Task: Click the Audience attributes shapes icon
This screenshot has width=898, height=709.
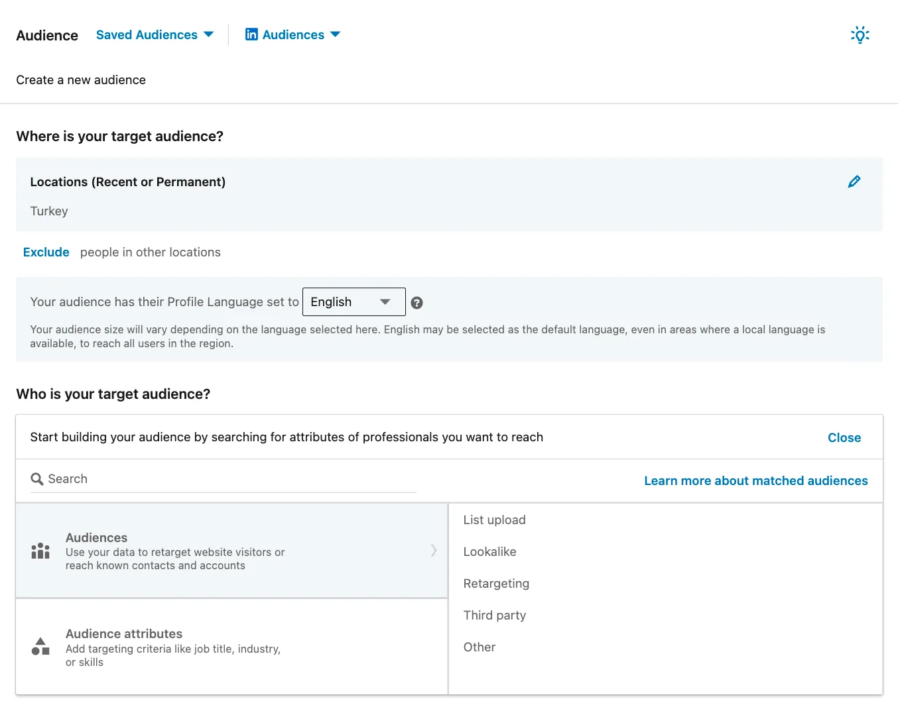Action: point(40,647)
